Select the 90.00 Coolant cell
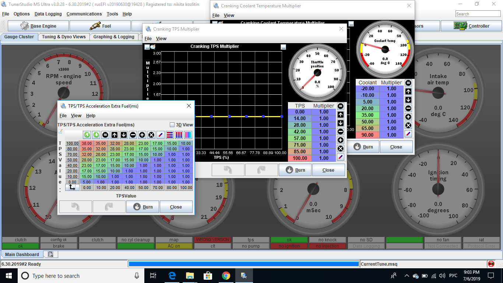The width and height of the screenshot is (503, 283). pyautogui.click(x=367, y=135)
